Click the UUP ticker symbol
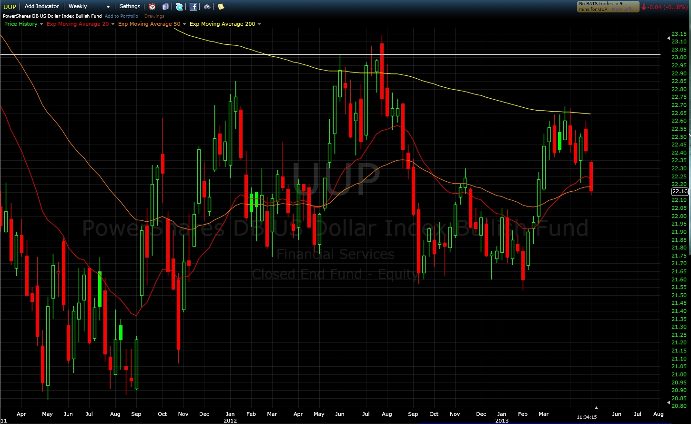The height and width of the screenshot is (424, 691). (10, 7)
